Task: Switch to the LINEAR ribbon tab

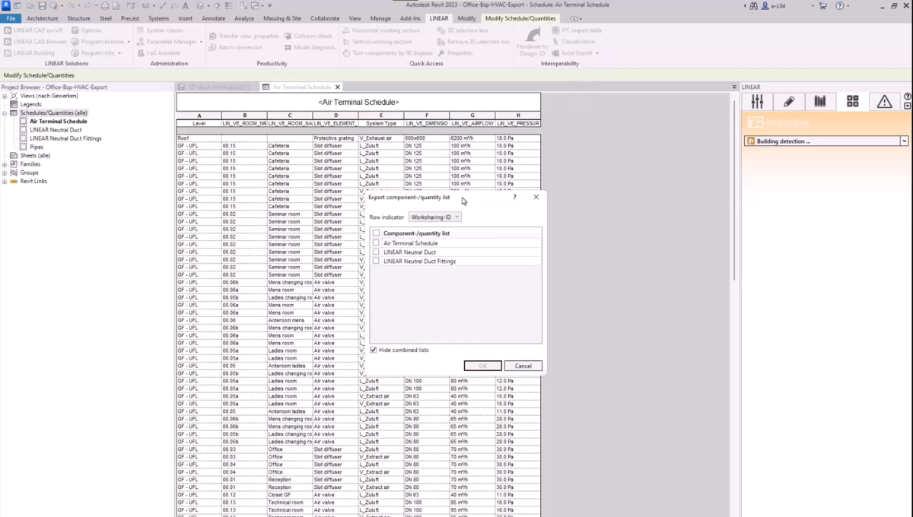Action: [x=438, y=17]
